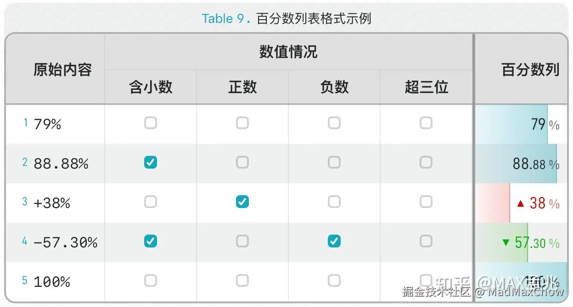
Task: Uncheck 负数 checkbox in -57.30% row
Action: click(x=334, y=241)
